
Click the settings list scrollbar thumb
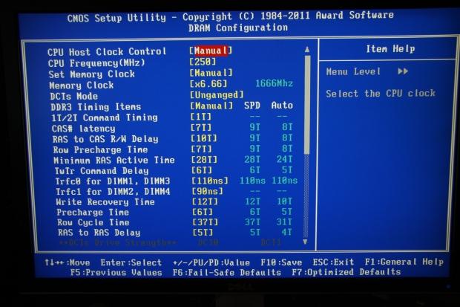pyautogui.click(x=307, y=105)
